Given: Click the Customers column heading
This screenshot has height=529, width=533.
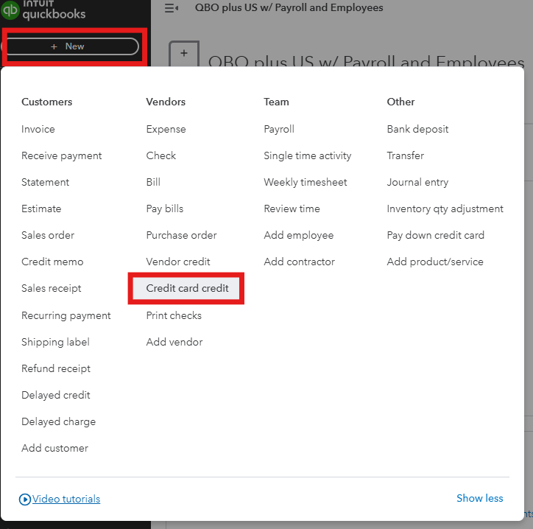Looking at the screenshot, I should tap(47, 102).
